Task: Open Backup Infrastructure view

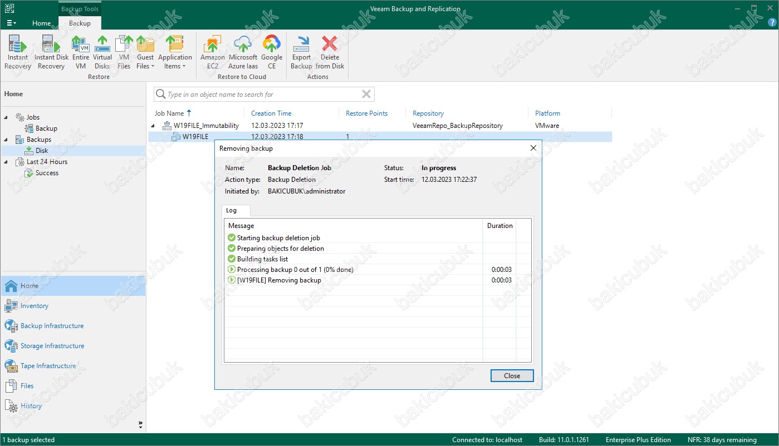Action: 73,326
